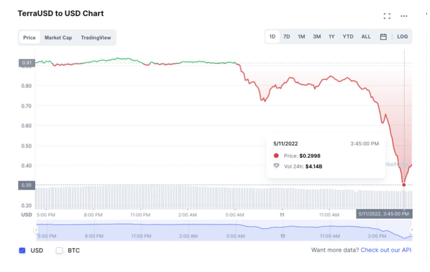Show ALL time price history
430x272 pixels.
[x=366, y=37]
